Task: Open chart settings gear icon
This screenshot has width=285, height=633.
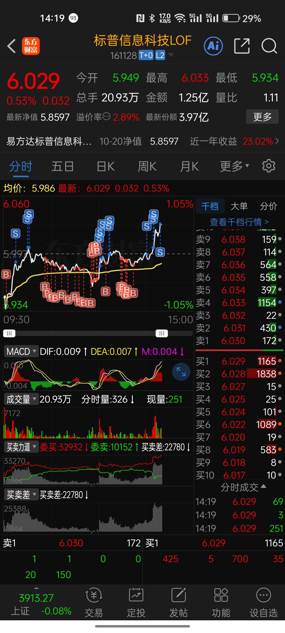Action: point(269,166)
